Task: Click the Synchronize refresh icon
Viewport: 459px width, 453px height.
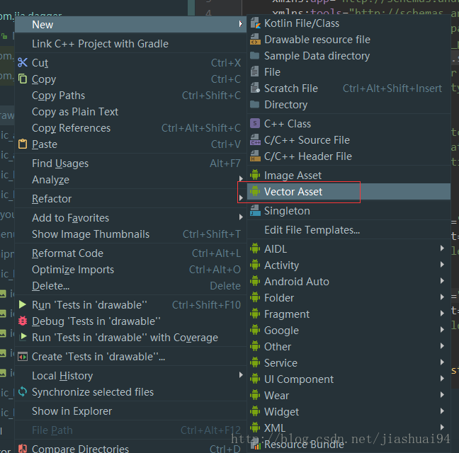Action: 23,392
